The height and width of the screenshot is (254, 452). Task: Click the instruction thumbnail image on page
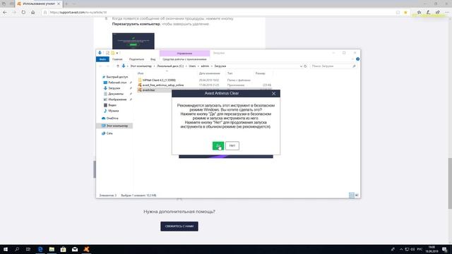click(x=133, y=41)
